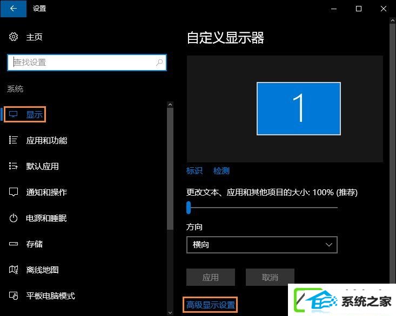Open the 主页 home label
Image resolution: width=396 pixels, height=316 pixels.
tap(35, 37)
